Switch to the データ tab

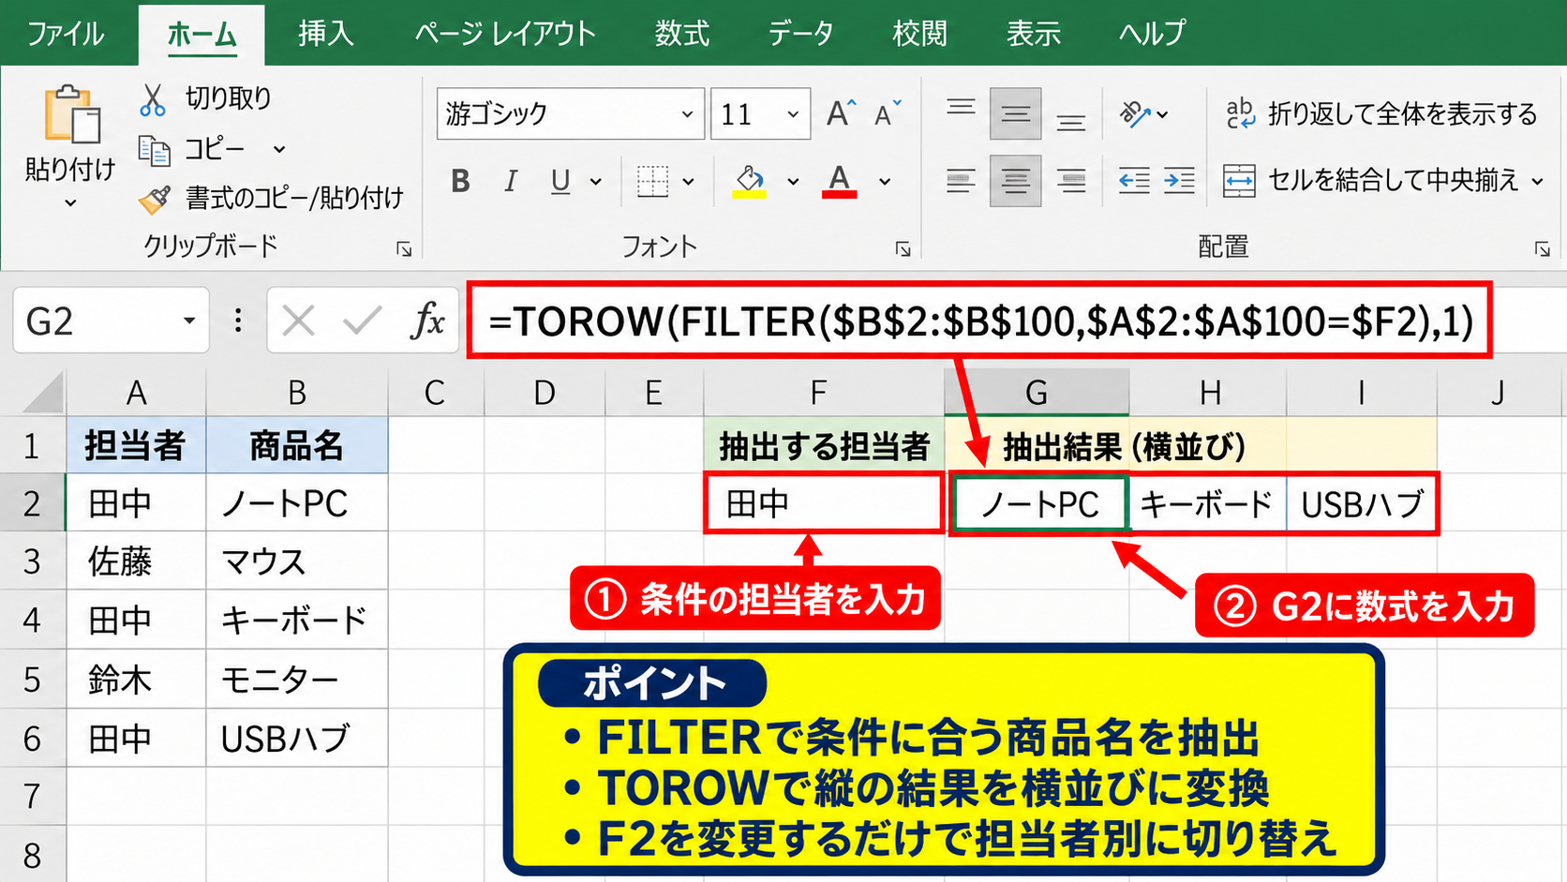pos(800,34)
